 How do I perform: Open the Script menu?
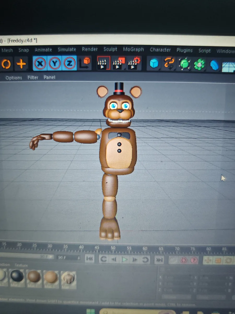click(x=204, y=51)
